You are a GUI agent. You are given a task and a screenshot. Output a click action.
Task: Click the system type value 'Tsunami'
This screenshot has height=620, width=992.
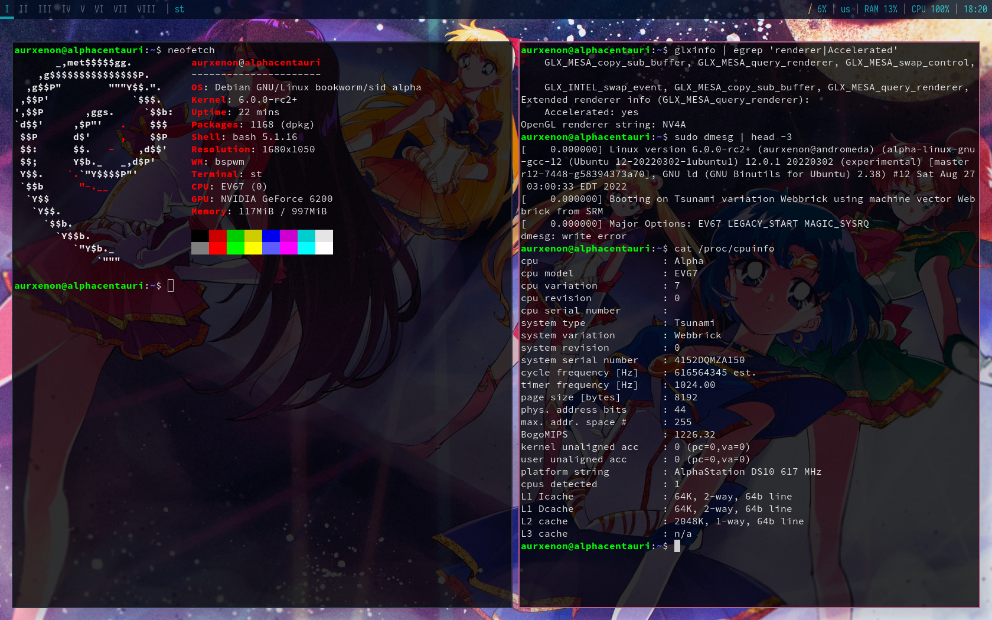695,323
